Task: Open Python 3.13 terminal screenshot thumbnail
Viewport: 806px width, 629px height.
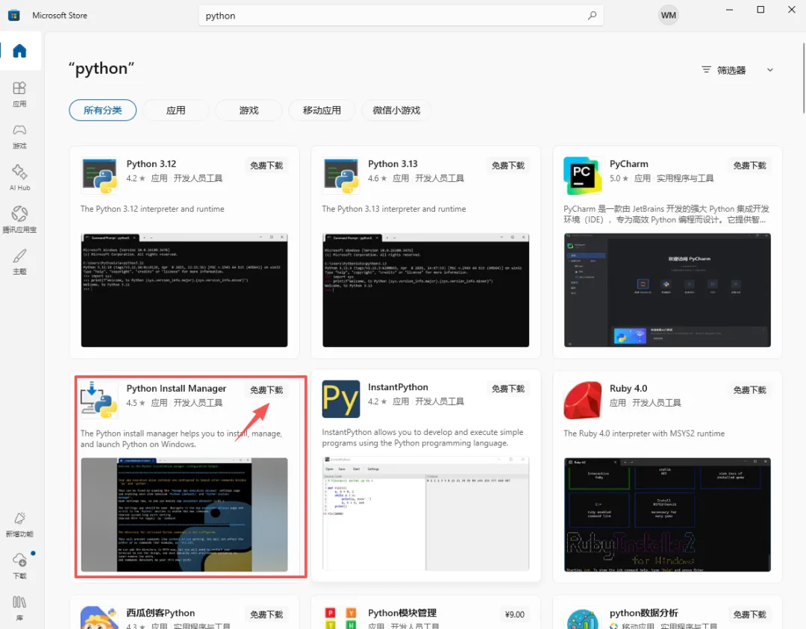Action: coord(425,290)
